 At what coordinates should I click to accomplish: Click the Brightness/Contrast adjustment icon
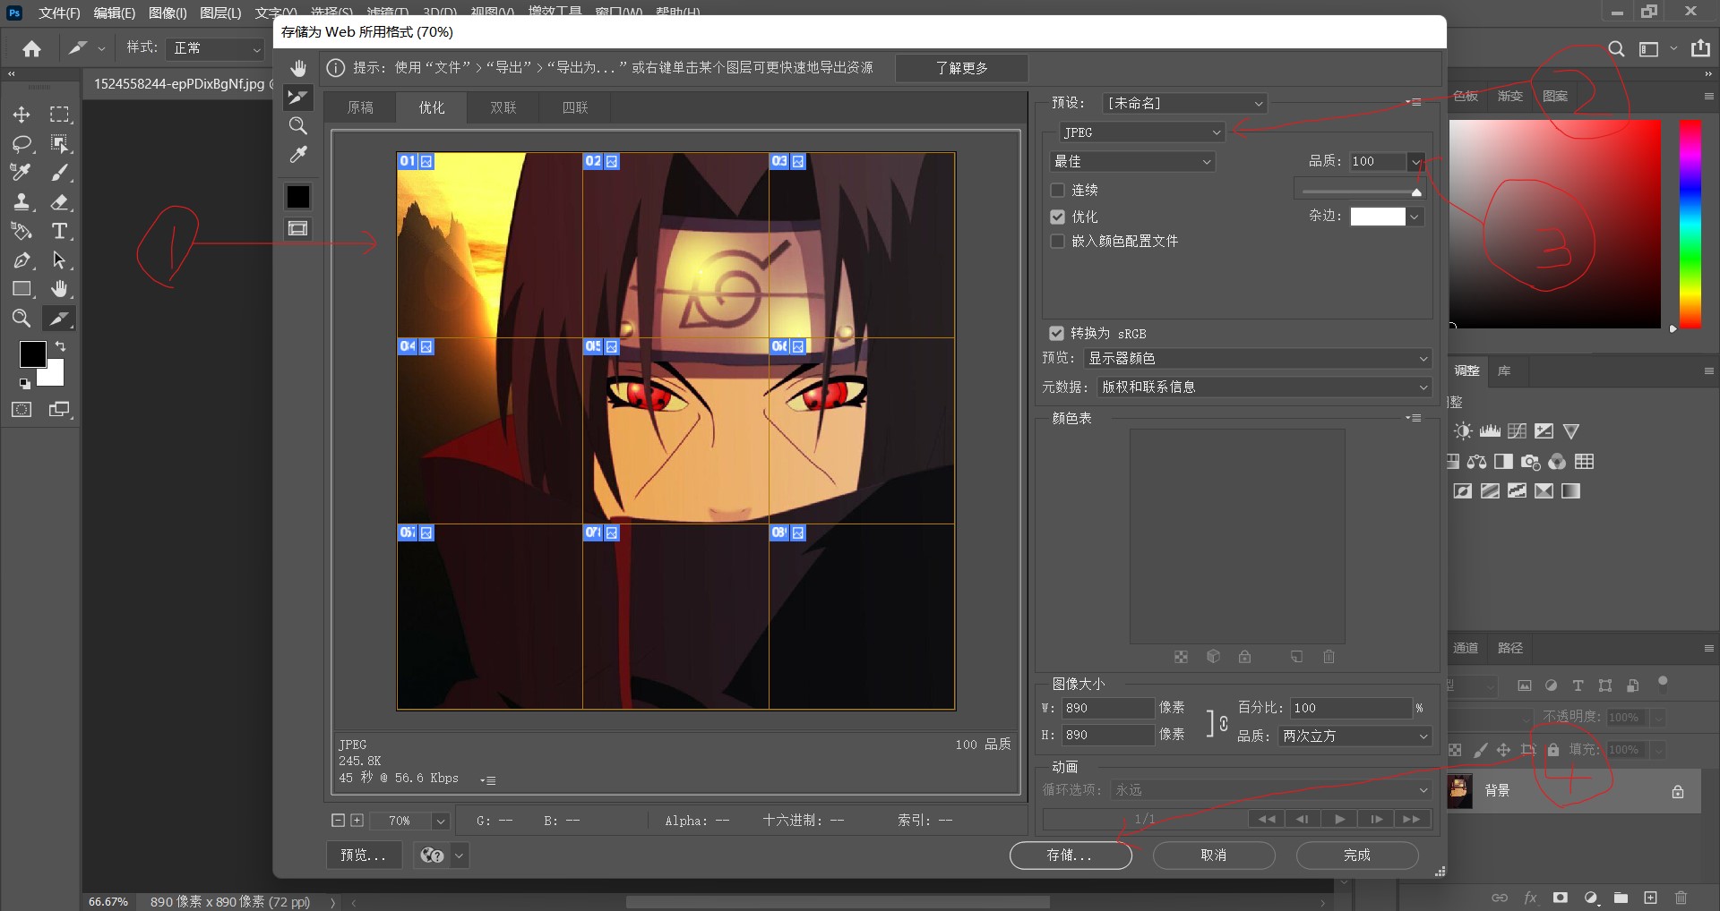1463,431
